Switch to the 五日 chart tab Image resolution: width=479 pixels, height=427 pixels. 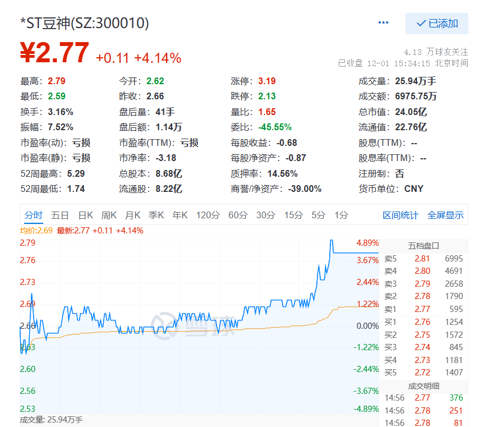click(60, 215)
